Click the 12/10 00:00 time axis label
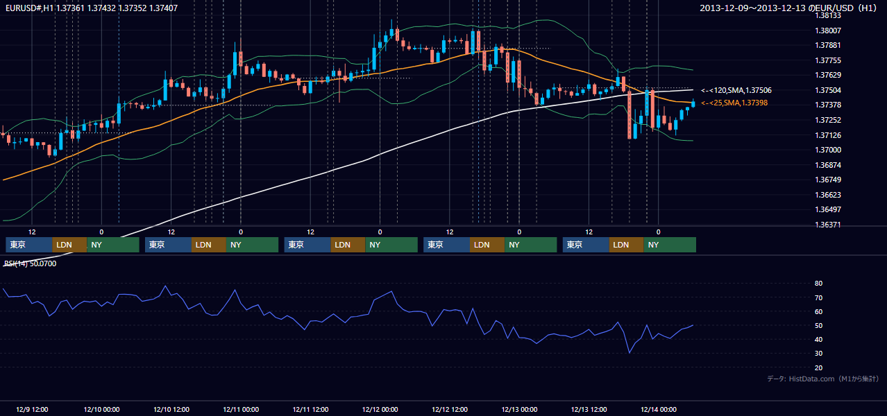 tap(101, 409)
